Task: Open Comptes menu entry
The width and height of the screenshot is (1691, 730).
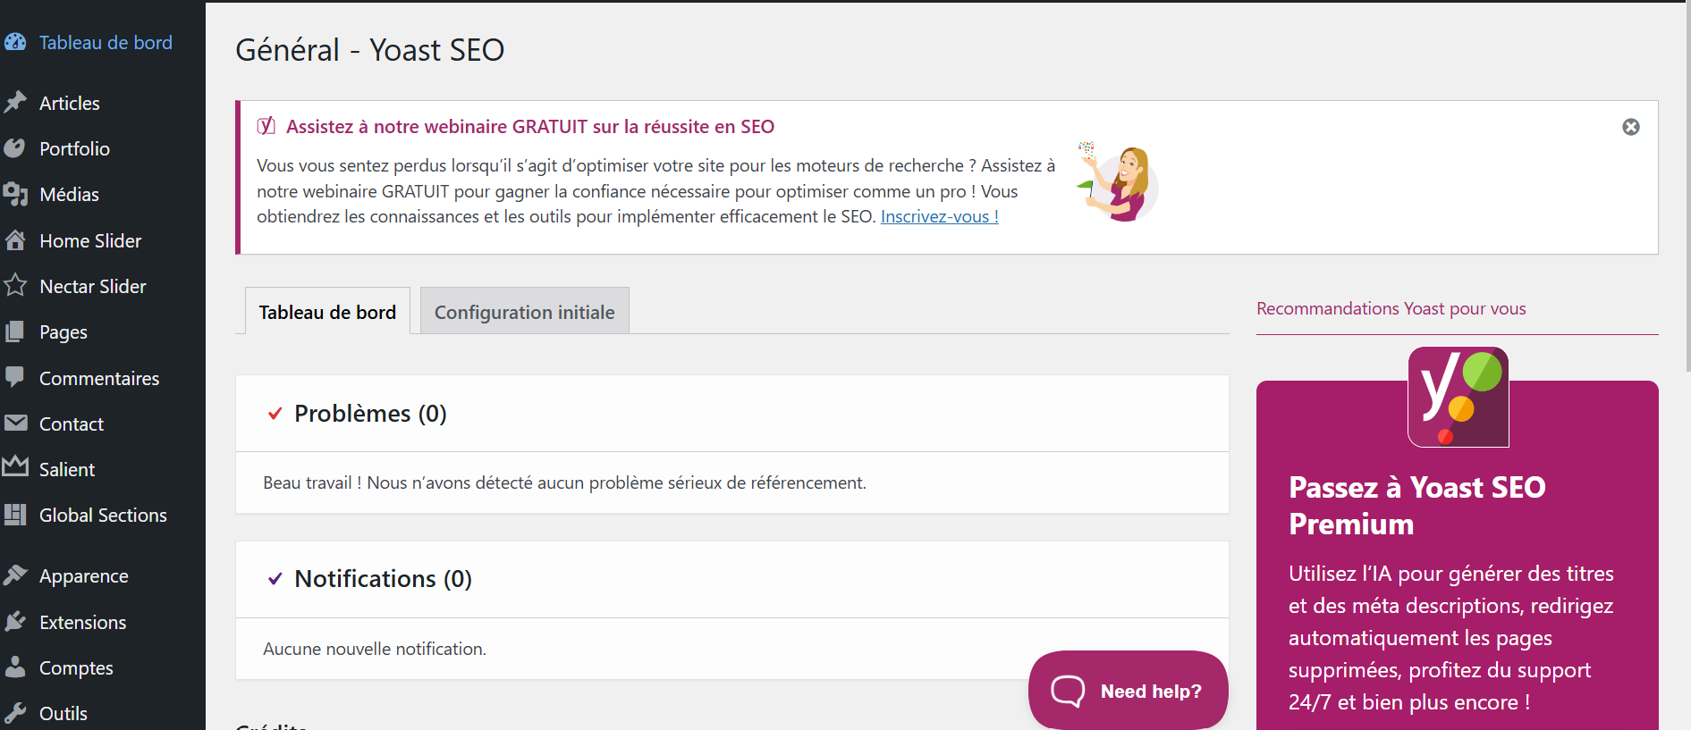Action: pos(76,667)
